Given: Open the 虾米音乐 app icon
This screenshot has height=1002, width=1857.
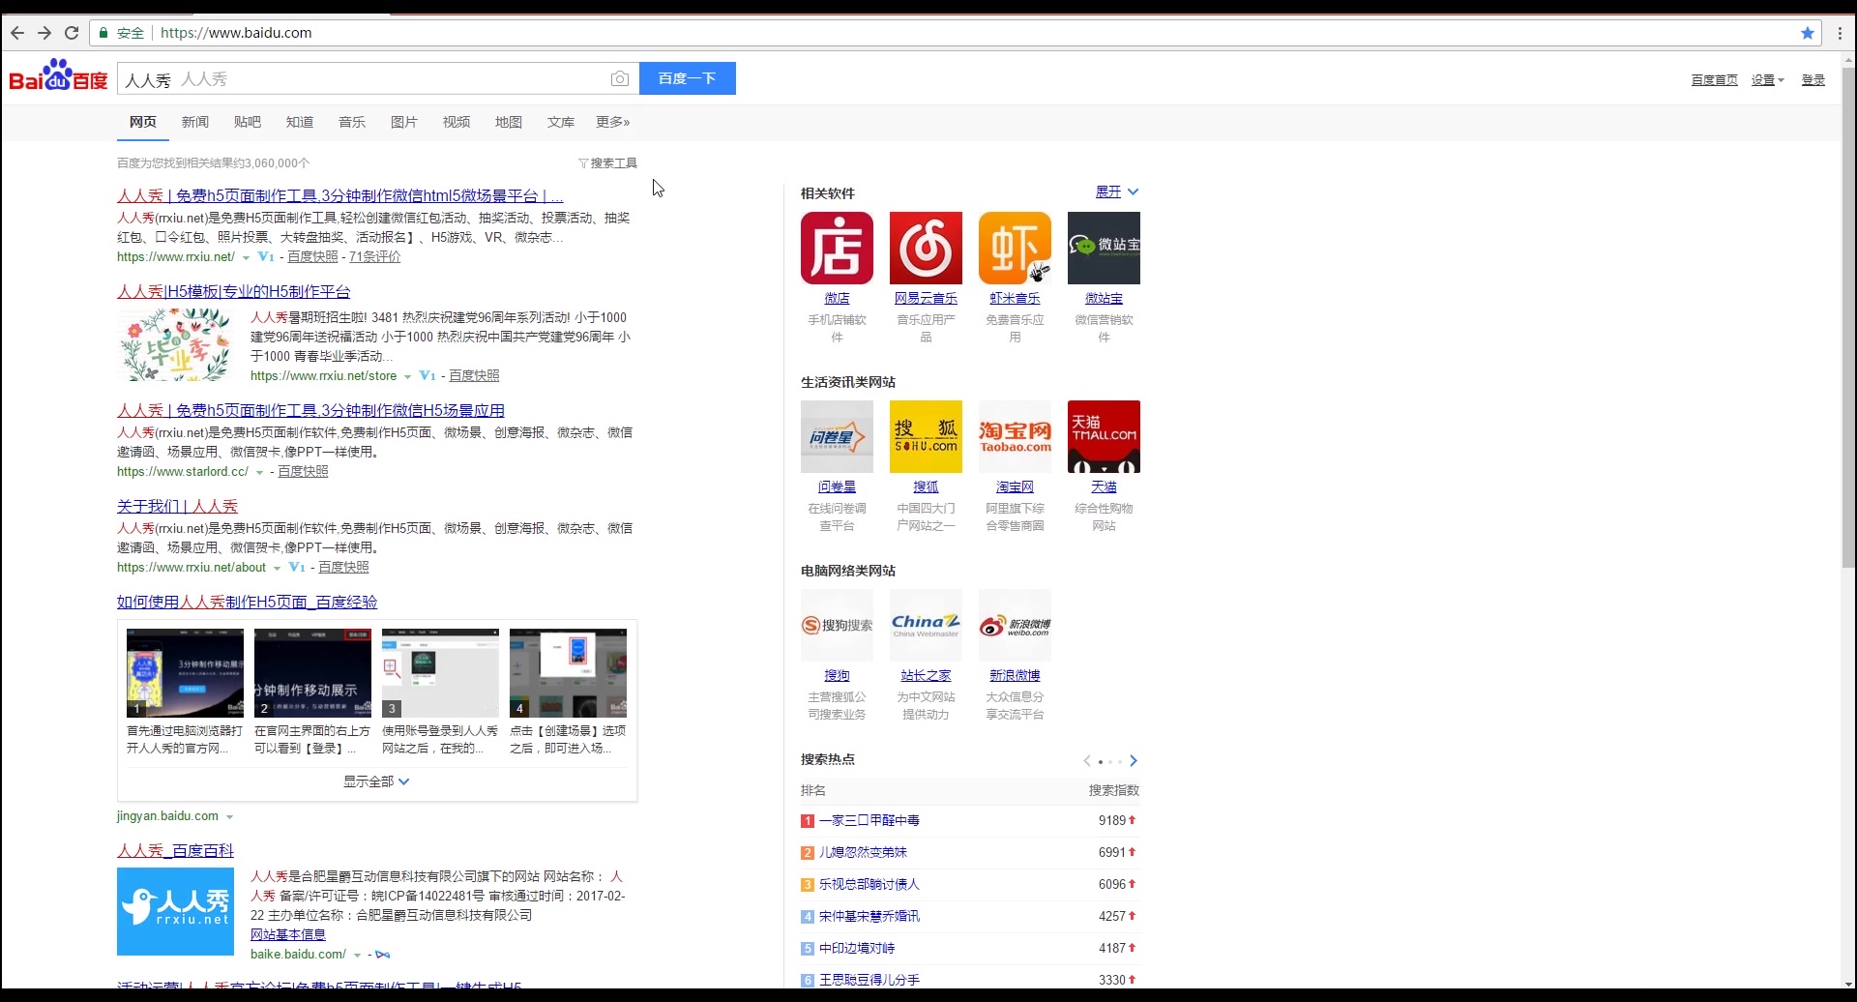Looking at the screenshot, I should (x=1015, y=248).
